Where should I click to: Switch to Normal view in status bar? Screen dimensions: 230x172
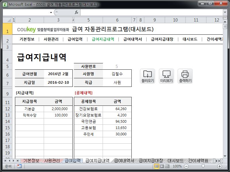click(x=156, y=166)
